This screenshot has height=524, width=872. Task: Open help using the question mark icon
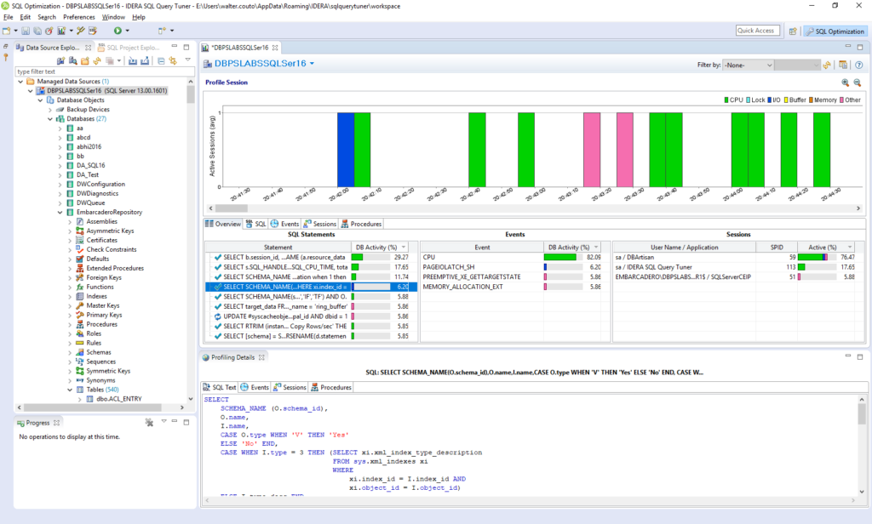coord(858,65)
